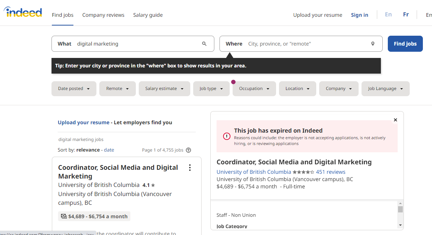Open the Location filter dropdown
The width and height of the screenshot is (432, 235).
point(298,89)
